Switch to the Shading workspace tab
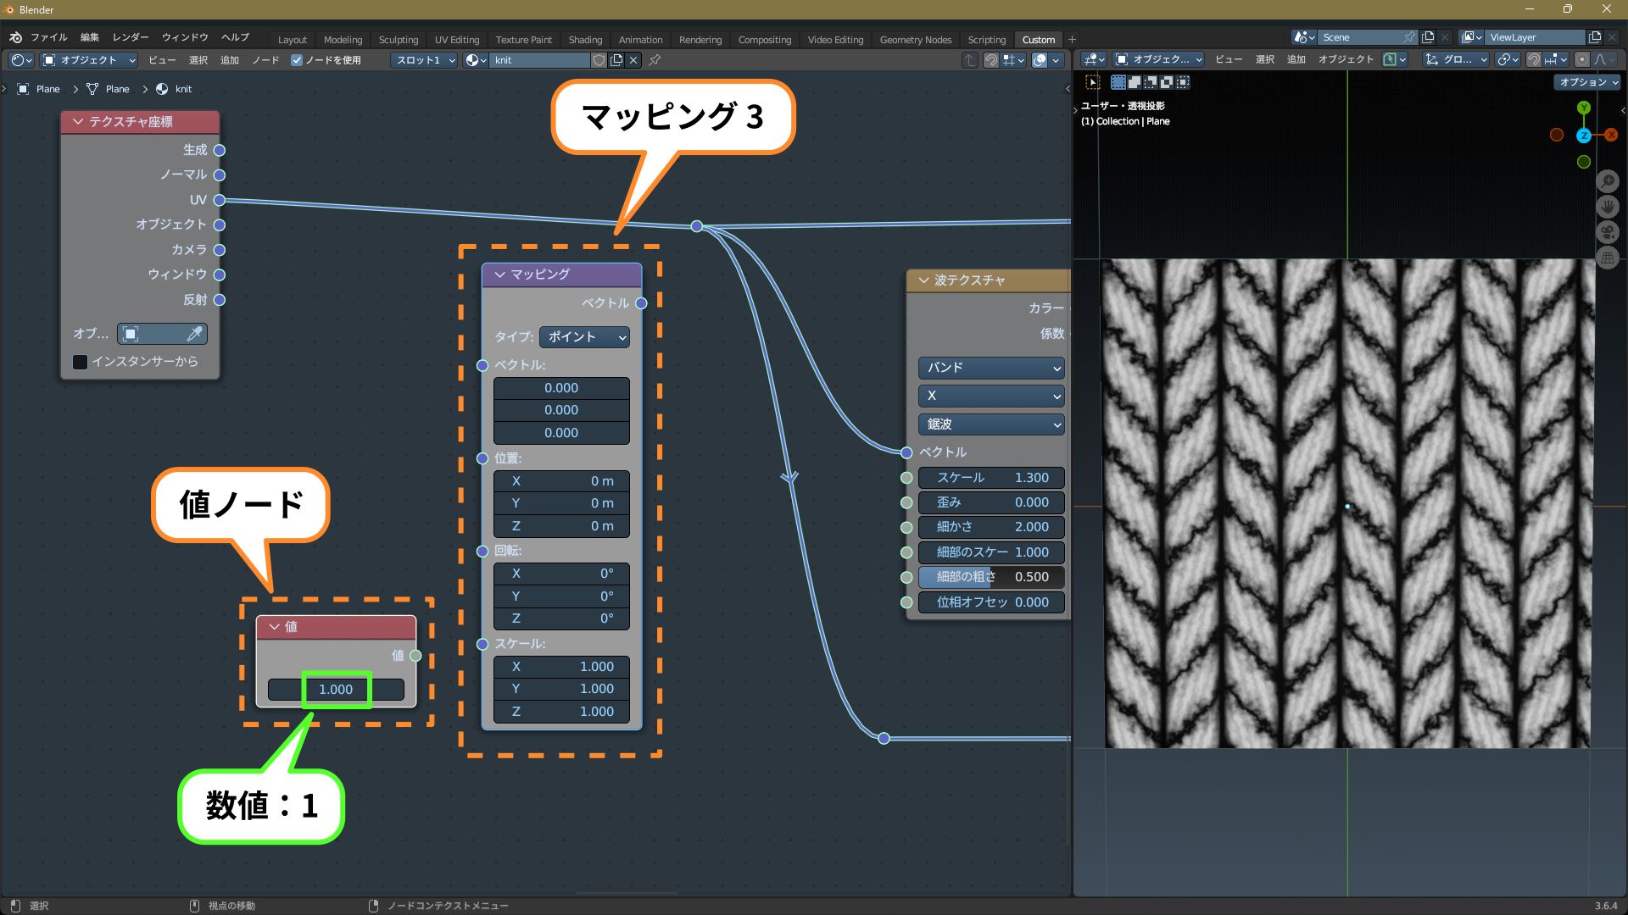Image resolution: width=1628 pixels, height=915 pixels. [x=585, y=40]
